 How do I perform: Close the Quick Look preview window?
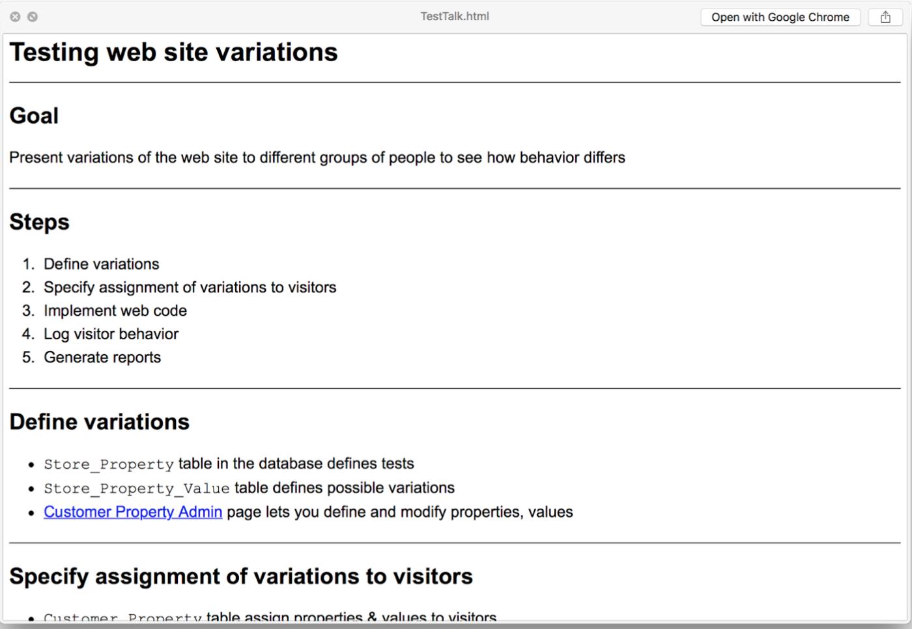[15, 17]
